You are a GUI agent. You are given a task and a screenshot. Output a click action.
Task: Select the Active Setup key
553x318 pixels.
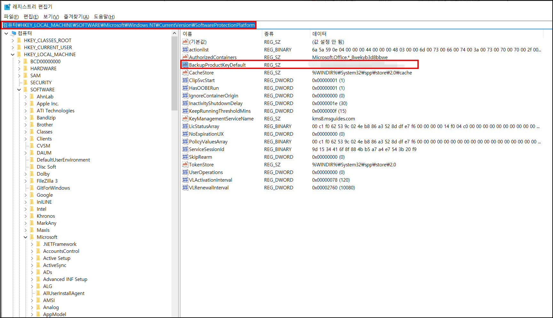tap(57, 258)
